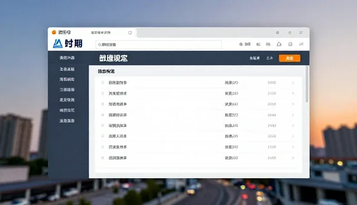This screenshot has height=205, width=357.
Task: Expand the seventh list row via its chevron
Action: (x=293, y=147)
